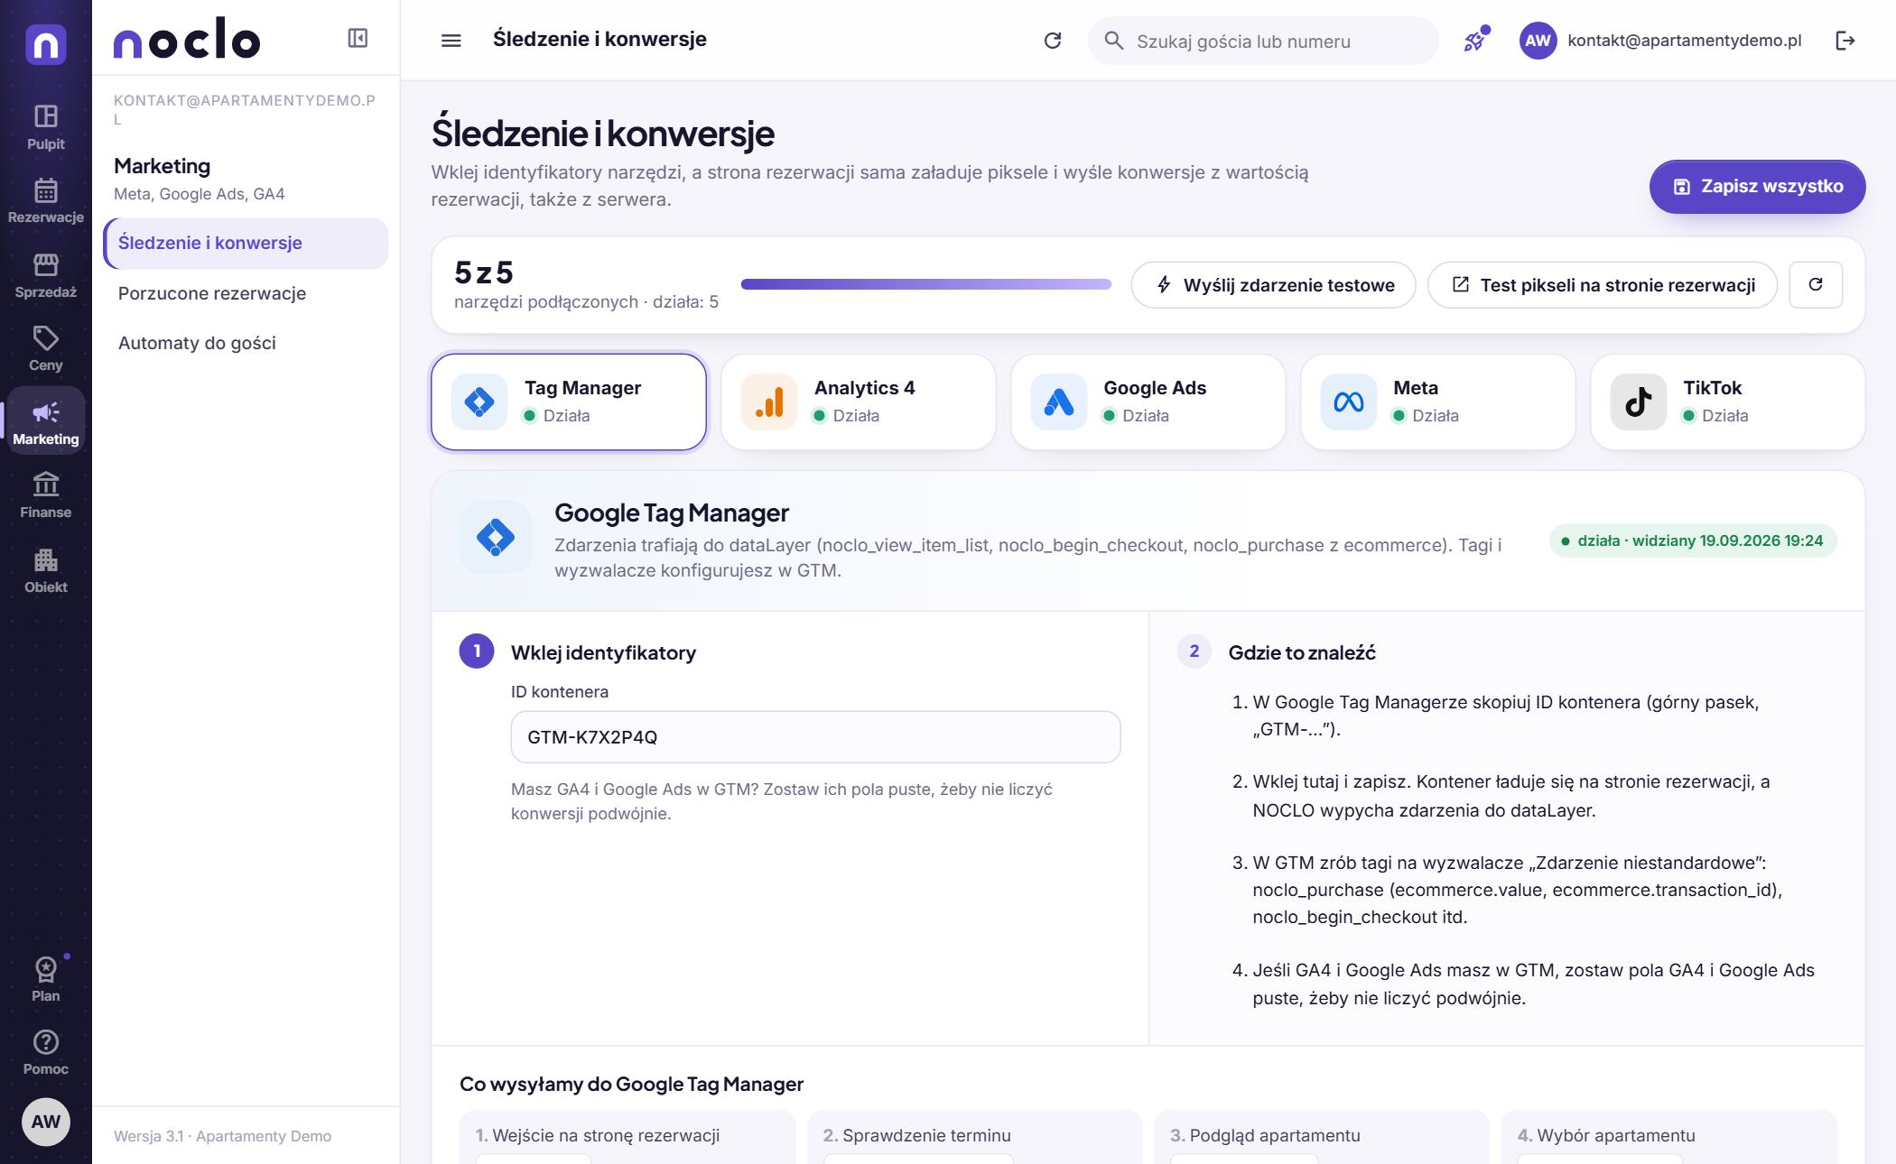Click the AW avatar at rail bottom
Image resolution: width=1896 pixels, height=1164 pixels.
(x=46, y=1122)
